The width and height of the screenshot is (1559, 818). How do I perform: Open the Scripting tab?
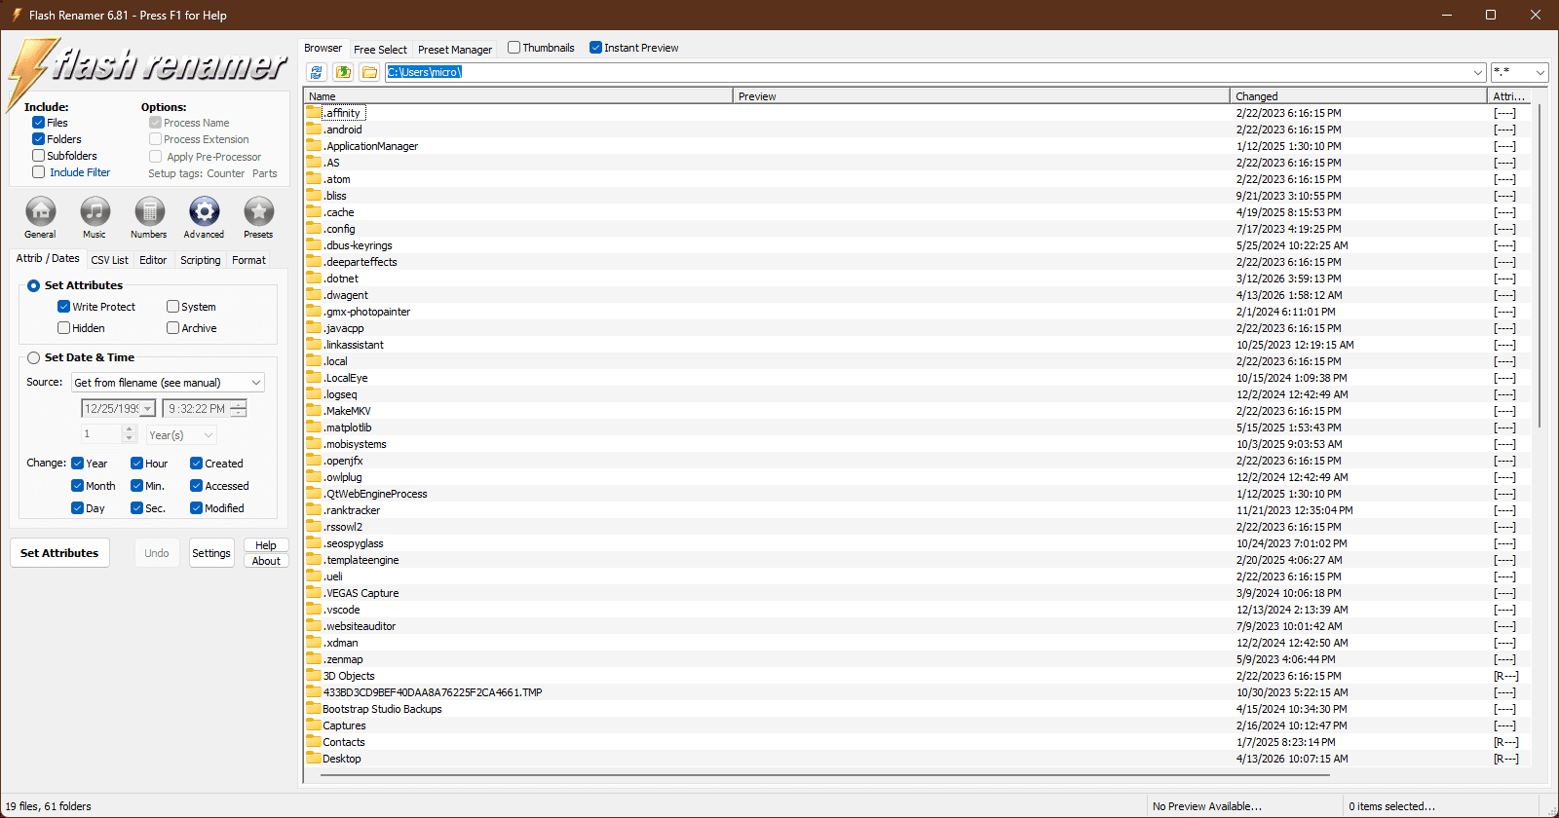(x=200, y=260)
